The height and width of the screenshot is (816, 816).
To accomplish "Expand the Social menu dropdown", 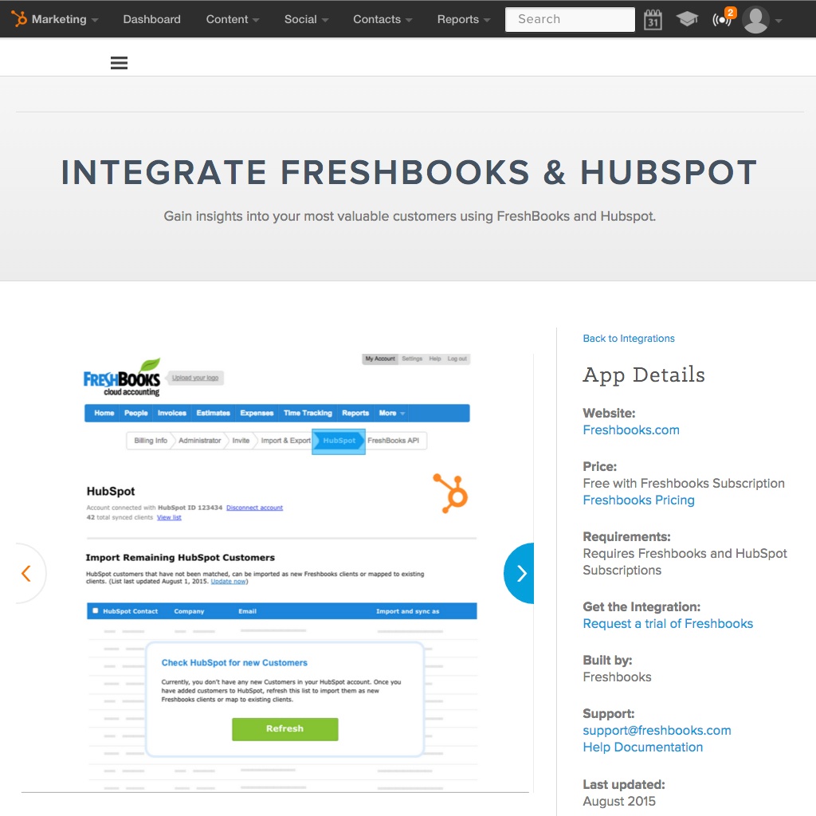I will click(x=306, y=19).
